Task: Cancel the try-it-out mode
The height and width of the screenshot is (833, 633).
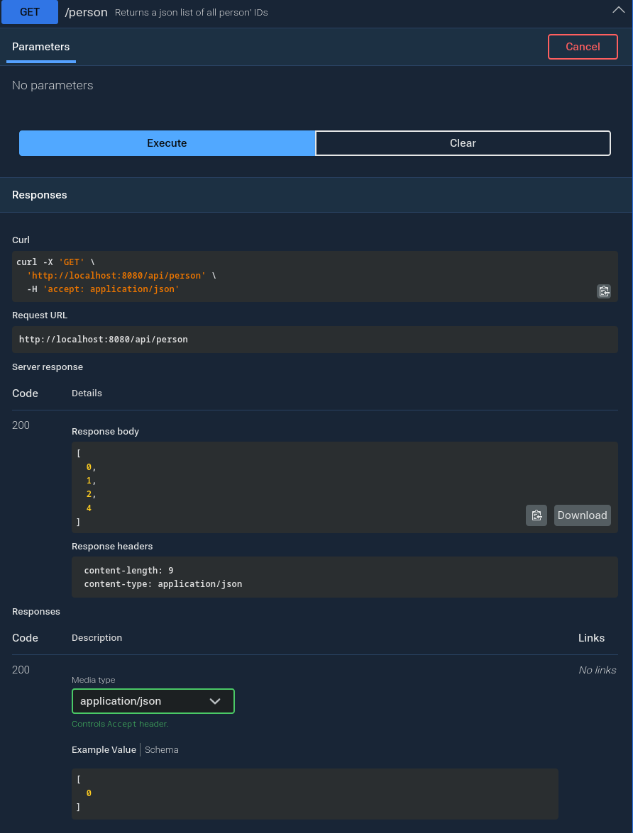Action: coord(583,47)
